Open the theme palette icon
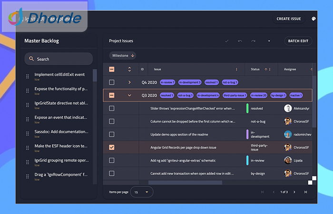333x214 pixels. pos(313,19)
